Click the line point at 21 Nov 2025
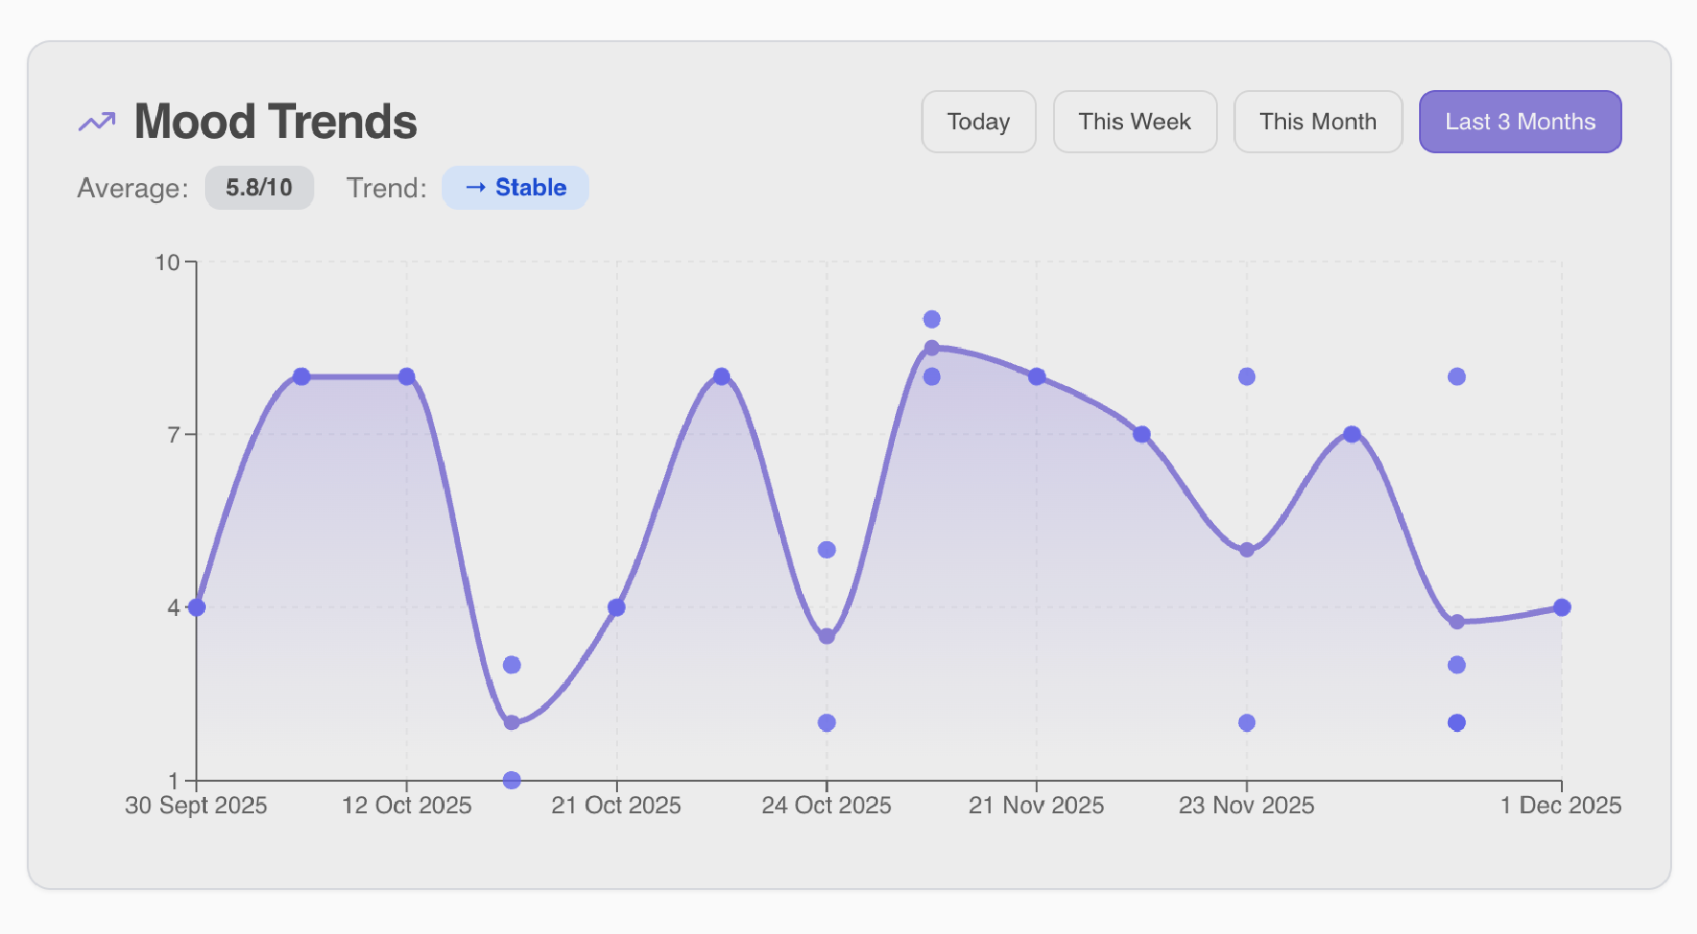1697x934 pixels. coord(1037,376)
